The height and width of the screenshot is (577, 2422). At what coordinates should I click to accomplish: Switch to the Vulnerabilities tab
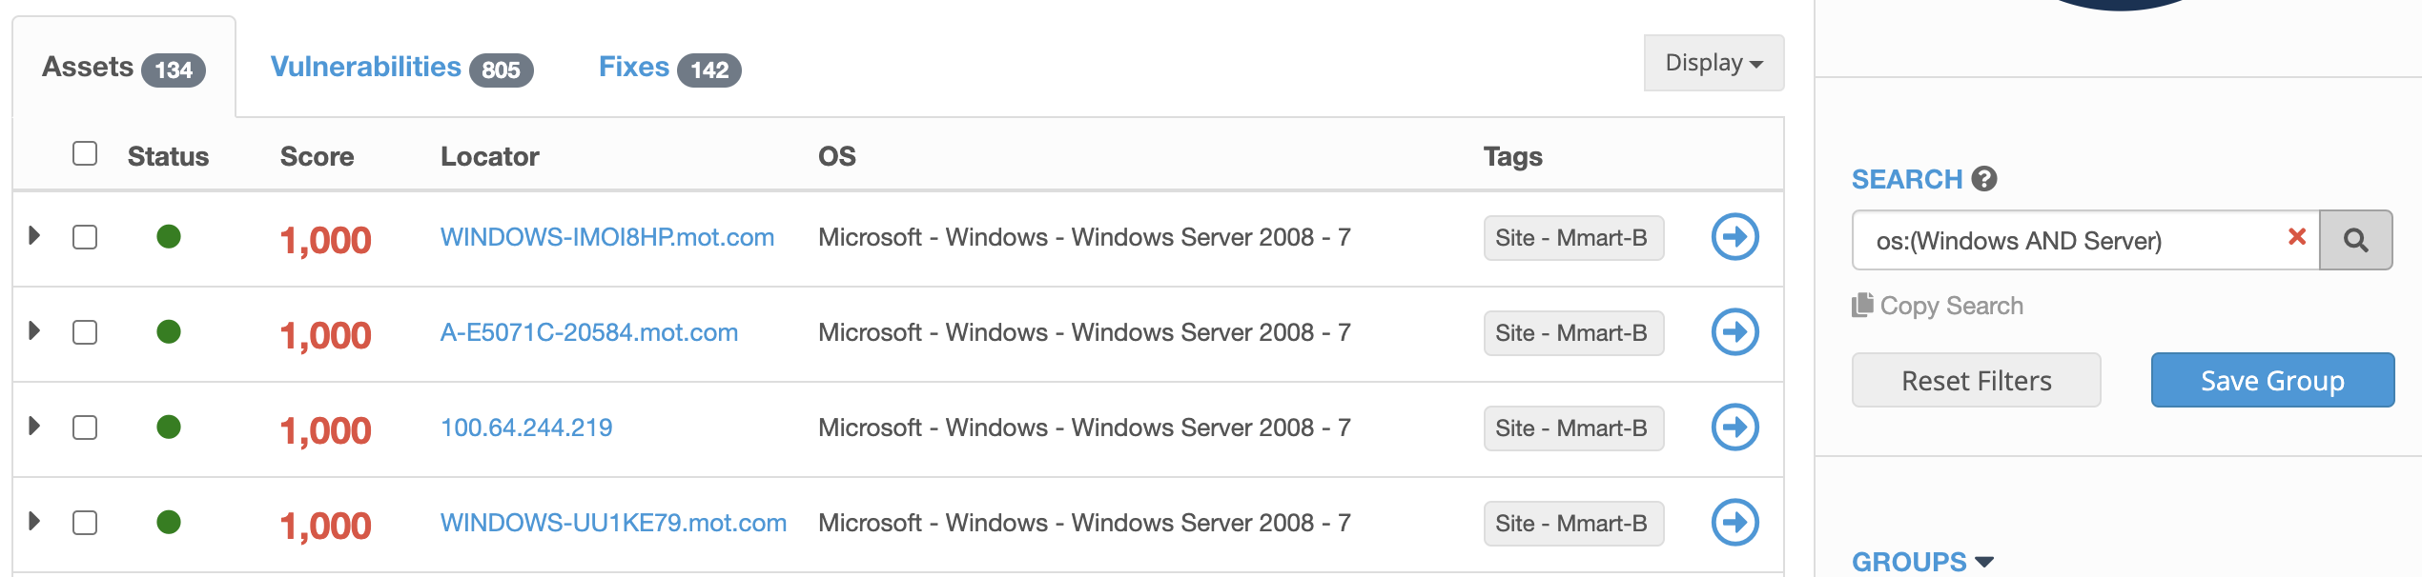tap(401, 68)
